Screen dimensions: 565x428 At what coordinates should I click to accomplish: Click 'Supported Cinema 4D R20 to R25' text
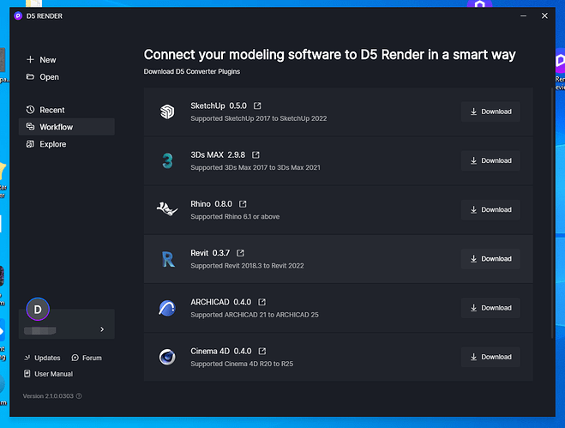tap(242, 364)
